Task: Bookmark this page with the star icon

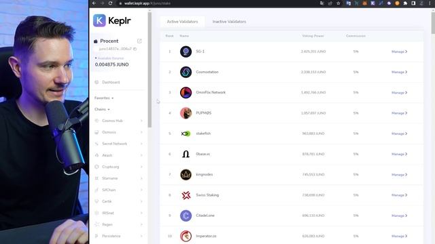Action: 338,3
